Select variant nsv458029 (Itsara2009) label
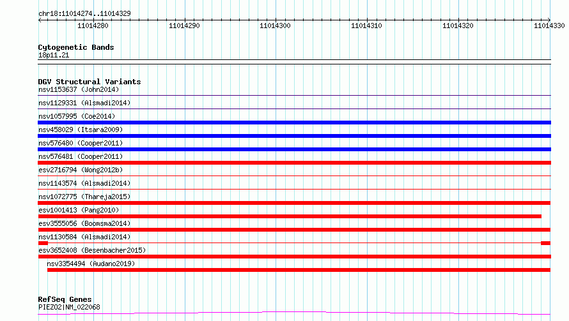 click(81, 130)
